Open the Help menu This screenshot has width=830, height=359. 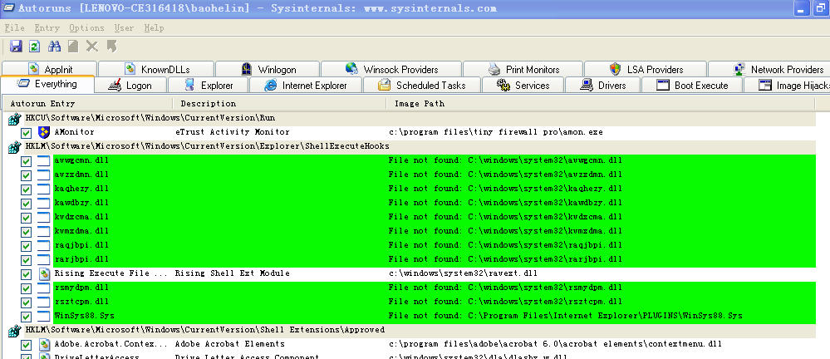pos(154,28)
